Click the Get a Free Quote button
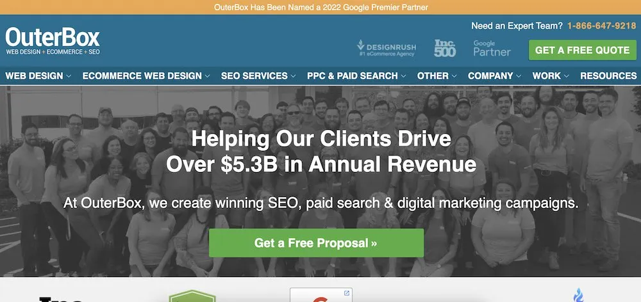The width and height of the screenshot is (641, 302). (x=583, y=50)
